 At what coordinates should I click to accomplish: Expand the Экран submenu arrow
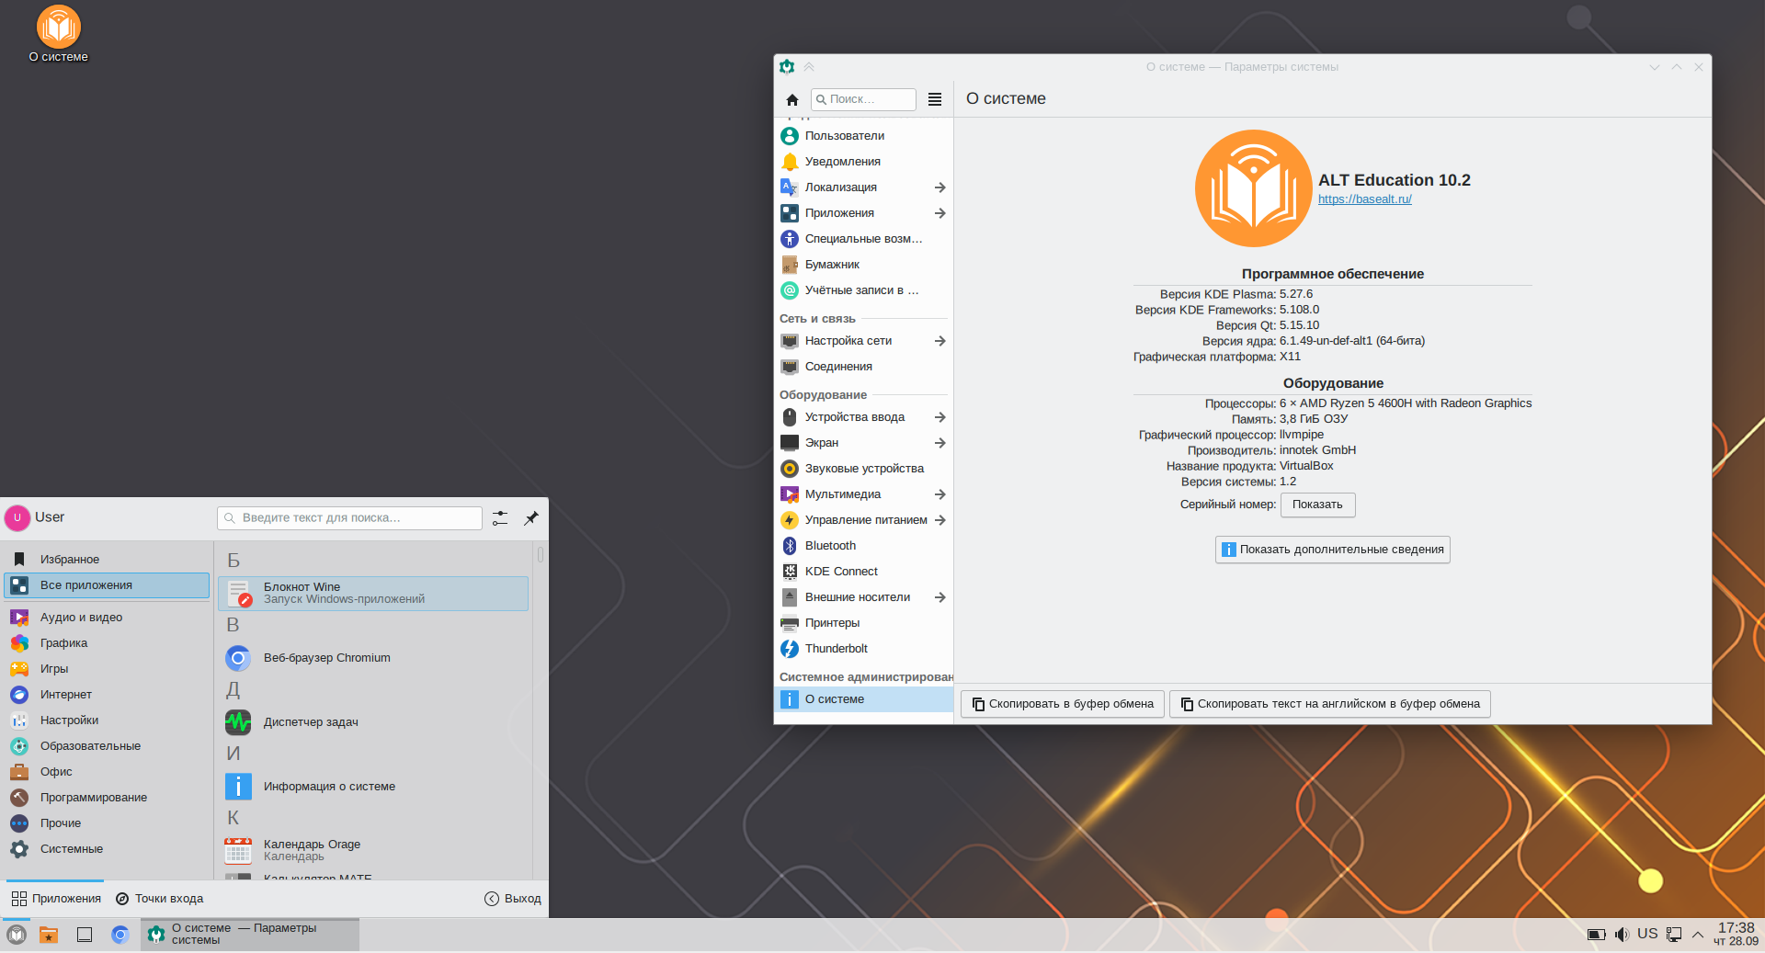pos(939,443)
